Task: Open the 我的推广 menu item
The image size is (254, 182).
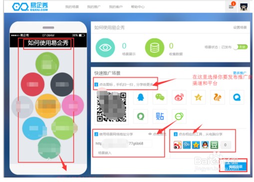Action: (x=94, y=7)
